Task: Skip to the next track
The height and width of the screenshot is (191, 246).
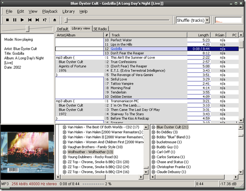Action: tap(37, 20)
